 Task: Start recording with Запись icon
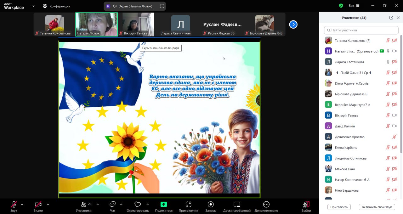click(x=211, y=205)
